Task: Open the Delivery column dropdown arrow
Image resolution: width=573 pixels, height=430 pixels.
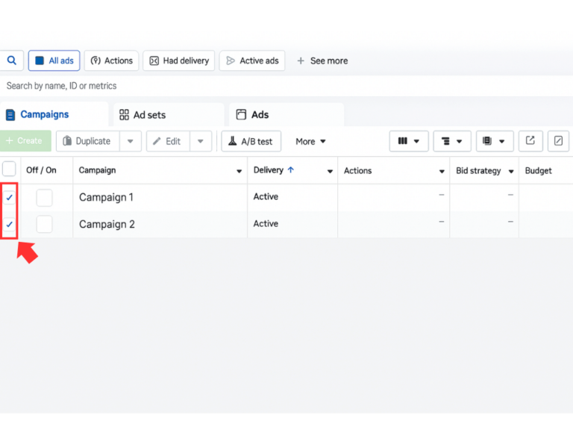Action: pyautogui.click(x=330, y=171)
